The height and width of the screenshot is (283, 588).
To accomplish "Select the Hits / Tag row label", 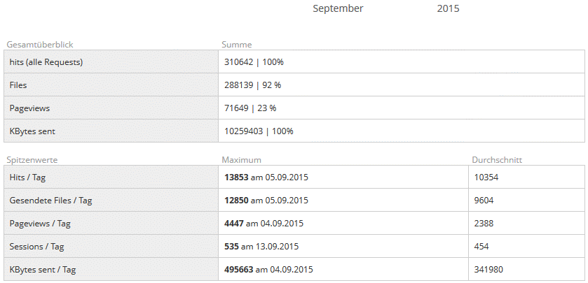I will coord(27,177).
